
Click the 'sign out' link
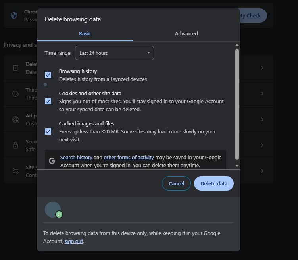tap(74, 241)
